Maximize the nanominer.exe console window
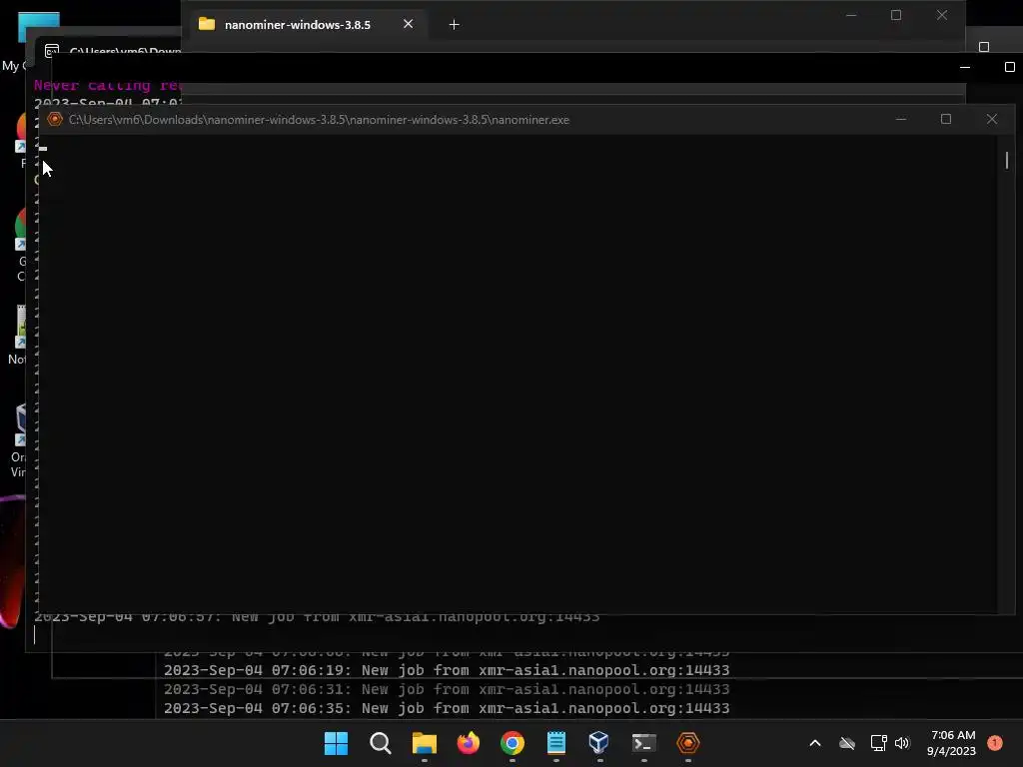 click(x=946, y=120)
